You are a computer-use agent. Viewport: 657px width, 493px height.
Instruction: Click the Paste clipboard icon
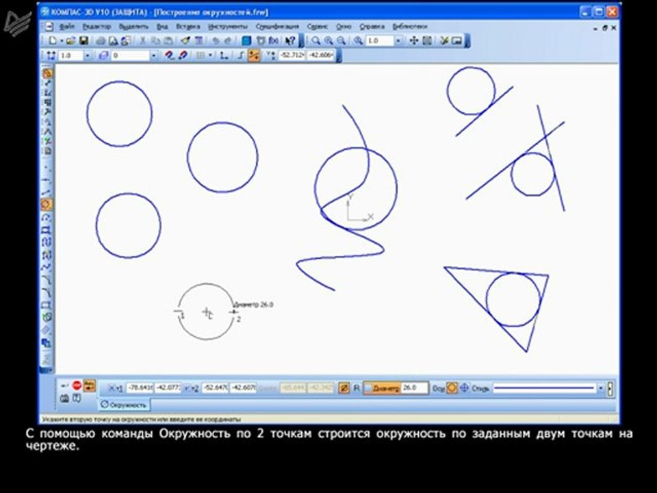coord(168,40)
